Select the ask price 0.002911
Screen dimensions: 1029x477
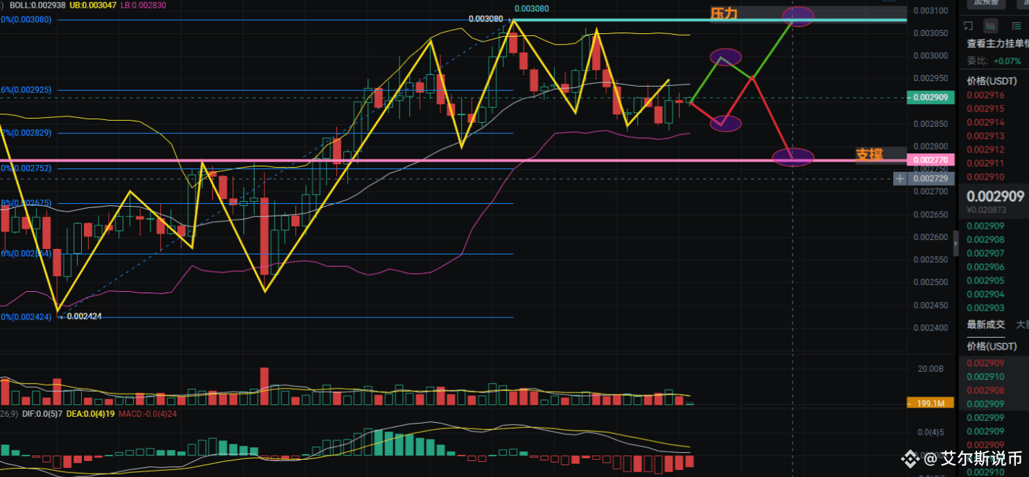tap(985, 164)
